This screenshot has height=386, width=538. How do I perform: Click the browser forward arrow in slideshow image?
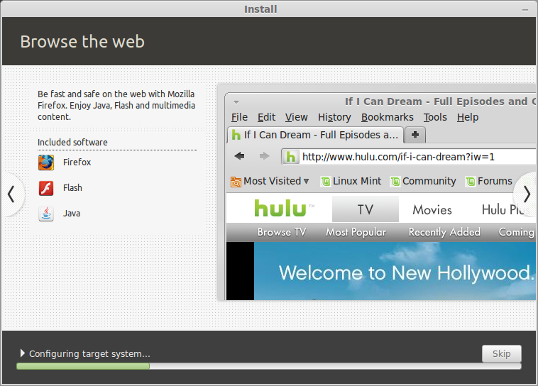[264, 156]
